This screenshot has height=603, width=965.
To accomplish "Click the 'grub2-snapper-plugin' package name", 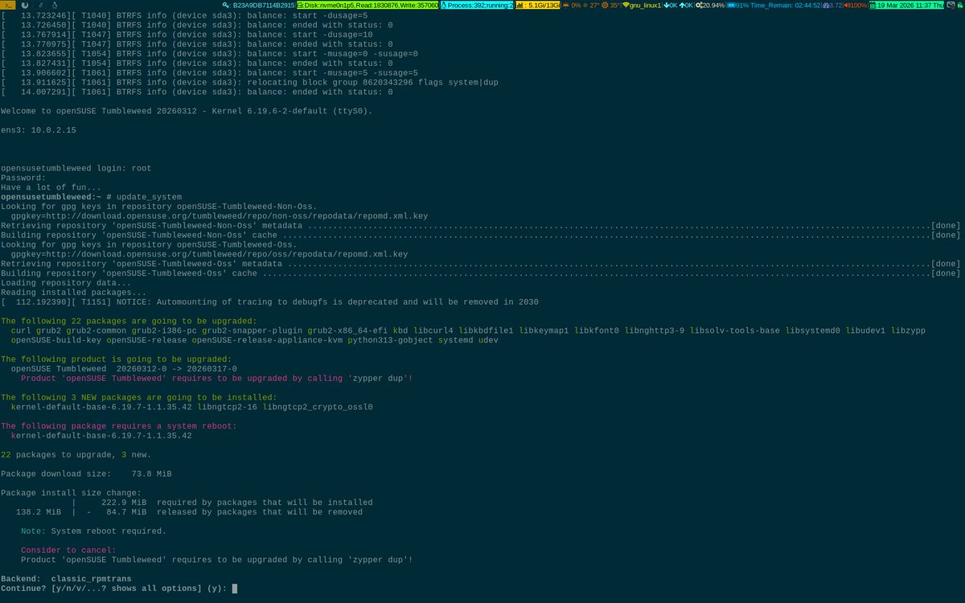I will point(252,330).
